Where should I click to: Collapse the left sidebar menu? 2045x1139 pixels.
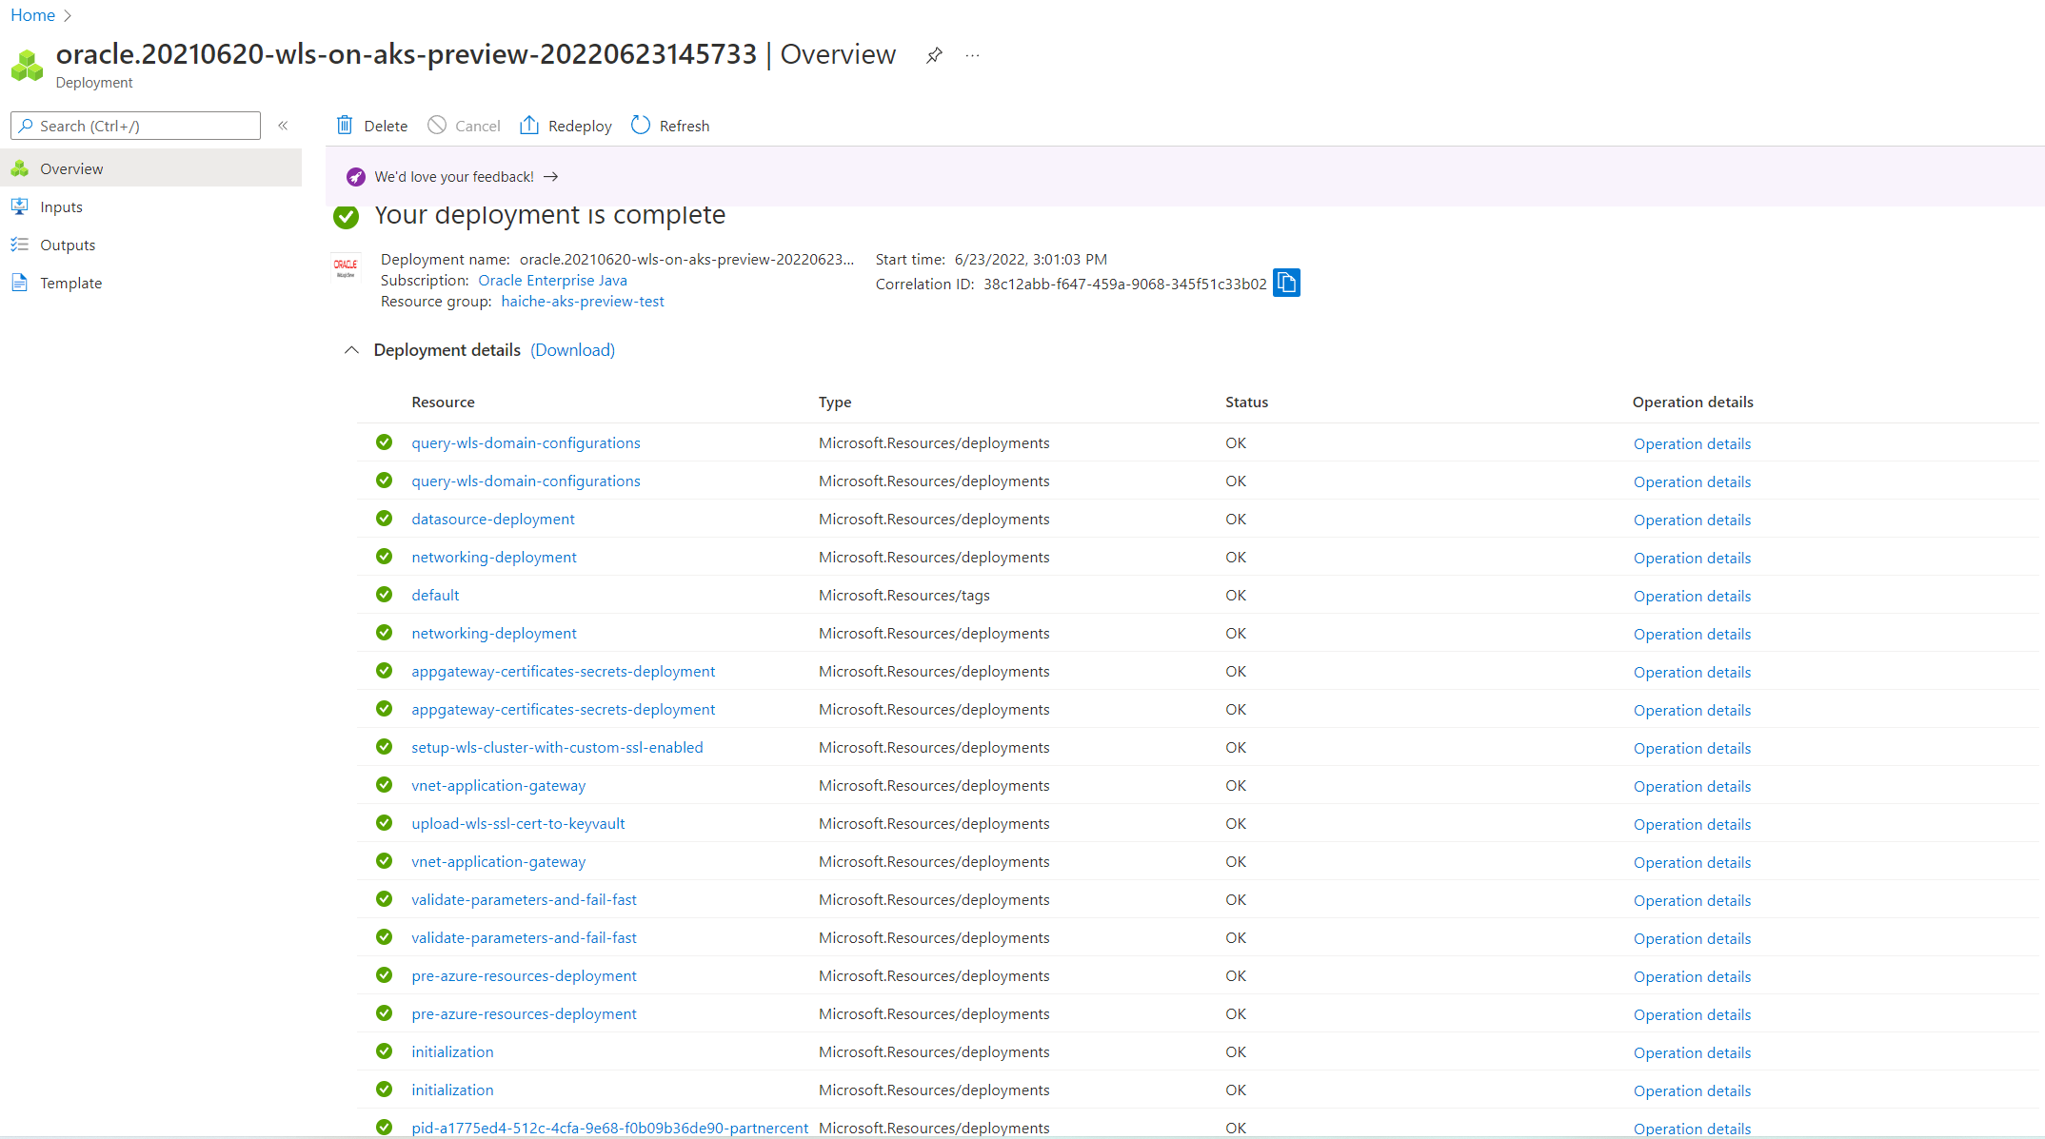tap(283, 126)
